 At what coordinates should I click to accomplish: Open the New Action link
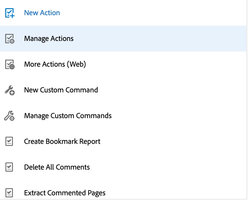tap(42, 13)
